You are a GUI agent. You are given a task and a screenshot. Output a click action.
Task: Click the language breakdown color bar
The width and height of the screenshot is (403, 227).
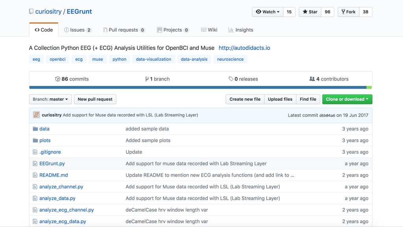click(197, 87)
